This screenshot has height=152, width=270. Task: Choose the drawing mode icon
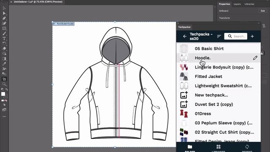pyautogui.click(x=4, y=105)
